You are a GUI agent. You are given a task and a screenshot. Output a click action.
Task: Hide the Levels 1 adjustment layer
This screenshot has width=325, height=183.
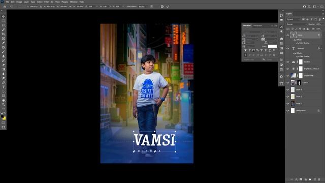(x=287, y=62)
